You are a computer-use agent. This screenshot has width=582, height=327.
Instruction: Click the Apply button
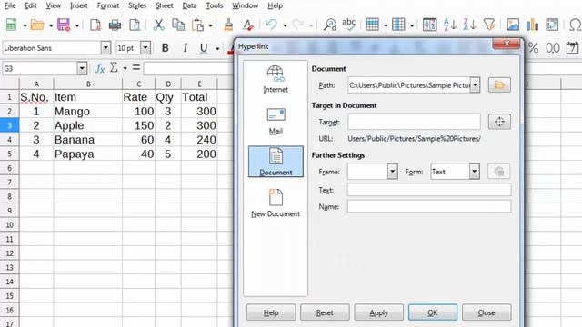378,312
